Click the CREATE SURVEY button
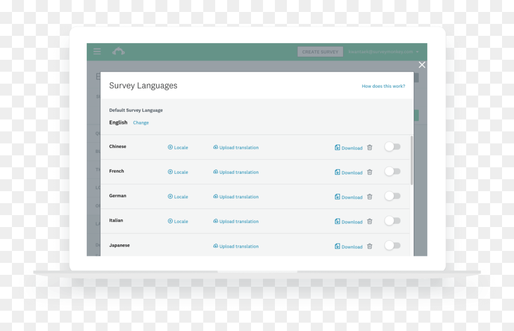514x331 pixels. (x=320, y=52)
